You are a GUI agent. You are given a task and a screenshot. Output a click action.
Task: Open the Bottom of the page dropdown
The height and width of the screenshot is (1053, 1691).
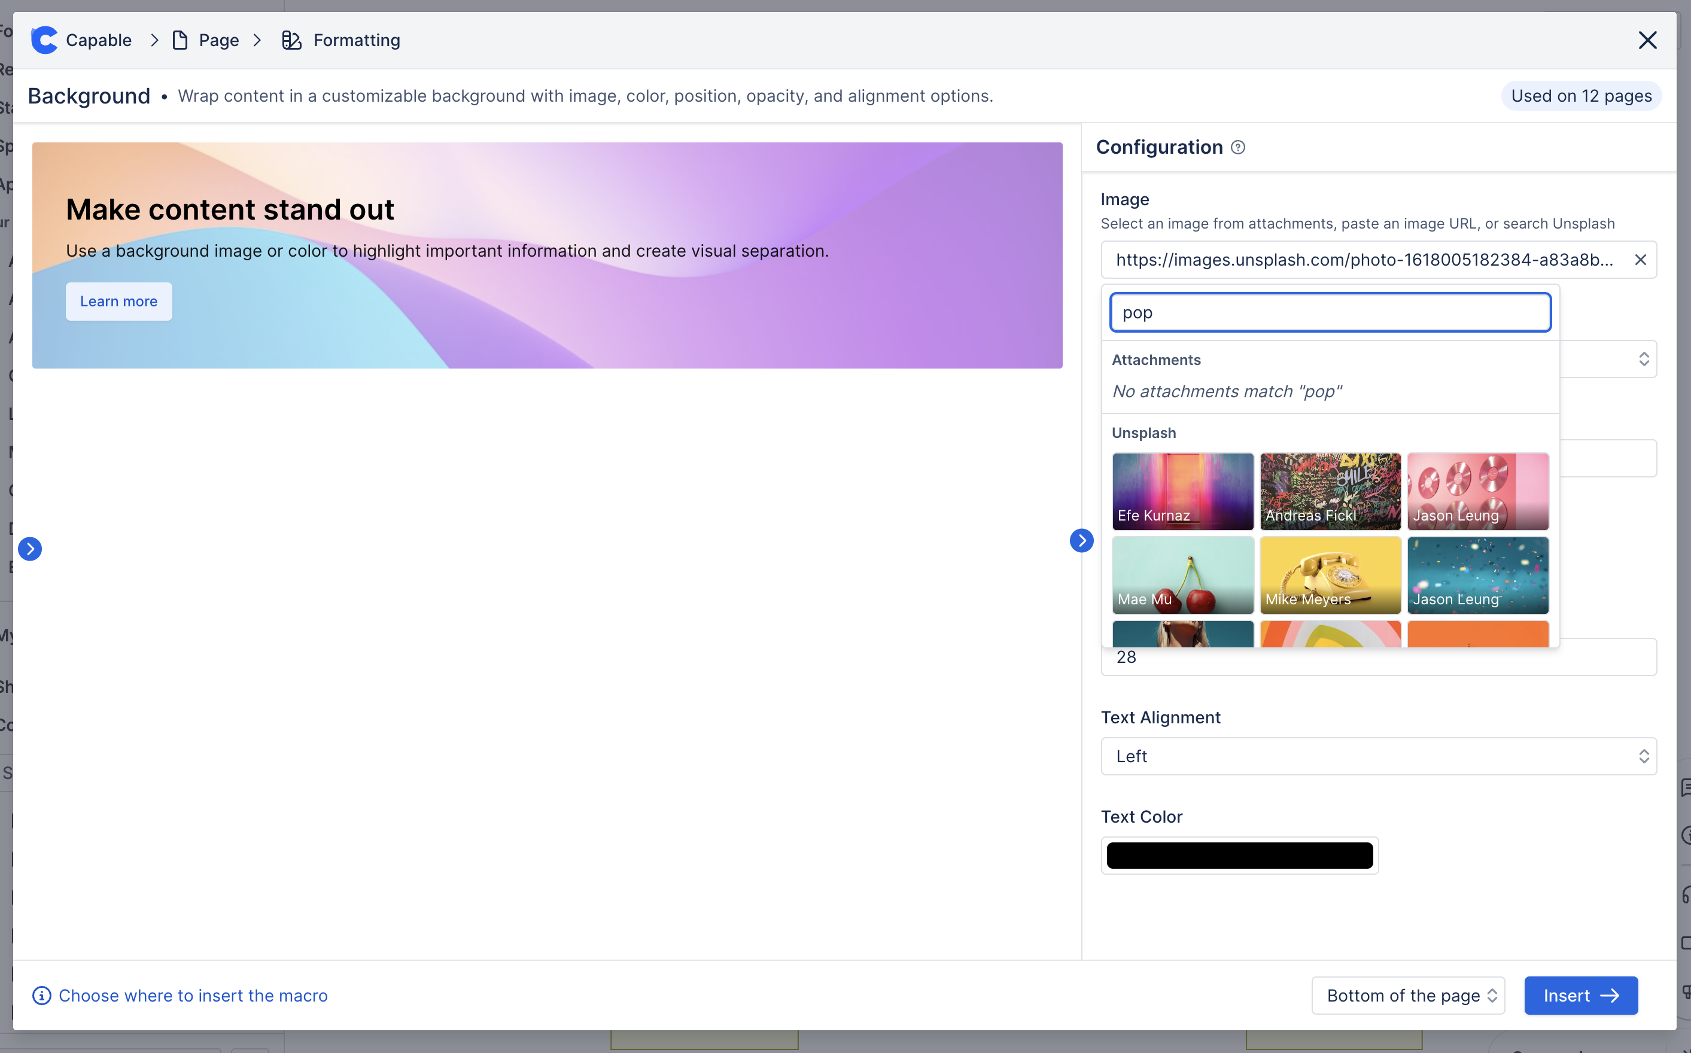tap(1407, 995)
